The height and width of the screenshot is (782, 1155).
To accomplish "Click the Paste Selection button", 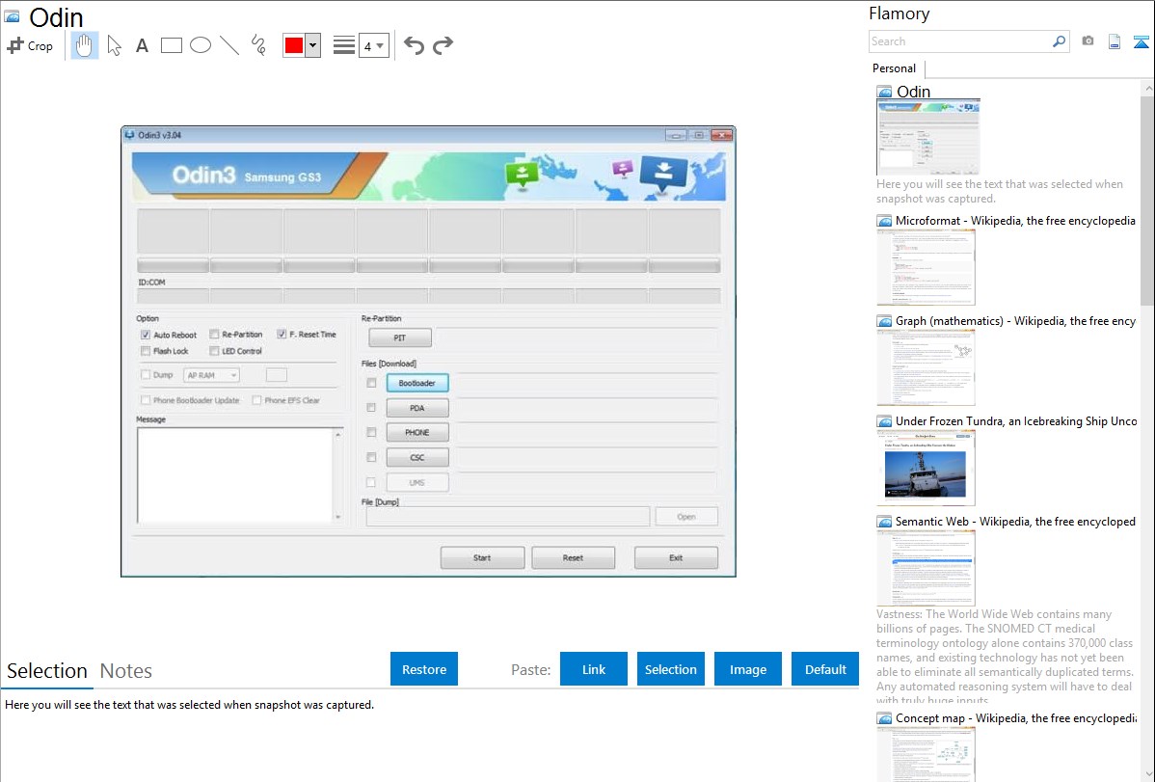I will point(670,669).
